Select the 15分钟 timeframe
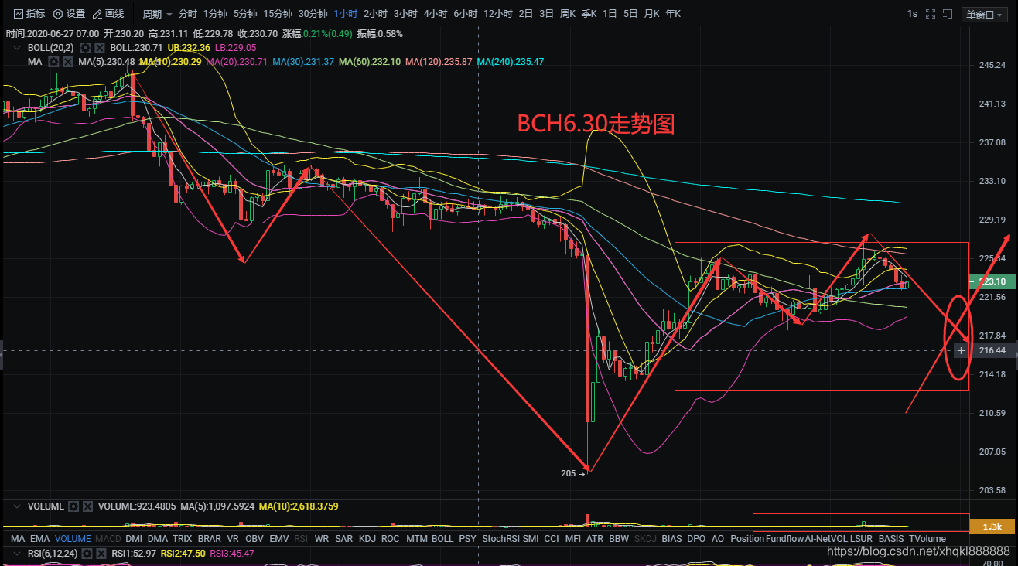The width and height of the screenshot is (1018, 566). pos(278,14)
